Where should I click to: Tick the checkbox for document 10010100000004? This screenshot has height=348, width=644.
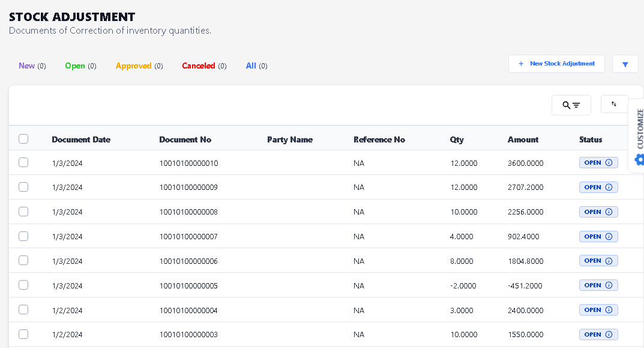coord(23,310)
